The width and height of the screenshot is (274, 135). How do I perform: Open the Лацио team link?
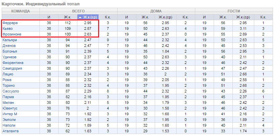point(8,74)
